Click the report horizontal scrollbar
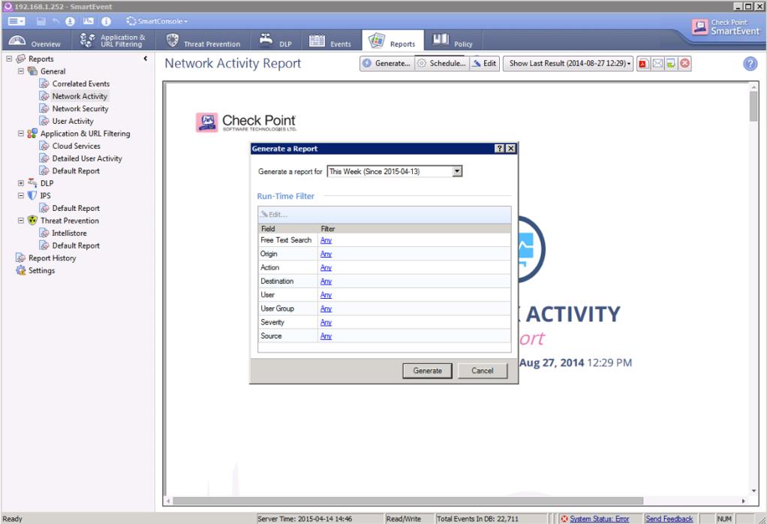The image size is (767, 524). coord(408,501)
